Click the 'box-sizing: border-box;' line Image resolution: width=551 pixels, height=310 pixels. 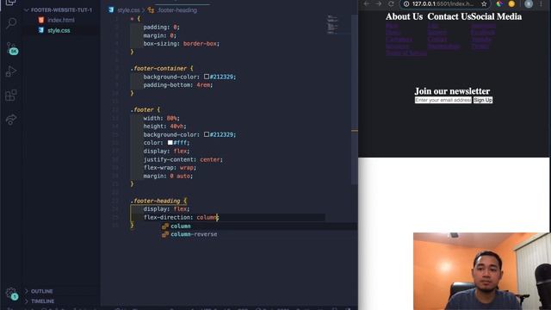click(182, 44)
